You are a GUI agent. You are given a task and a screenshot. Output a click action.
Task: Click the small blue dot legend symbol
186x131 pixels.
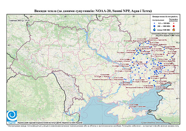coord(155,23)
